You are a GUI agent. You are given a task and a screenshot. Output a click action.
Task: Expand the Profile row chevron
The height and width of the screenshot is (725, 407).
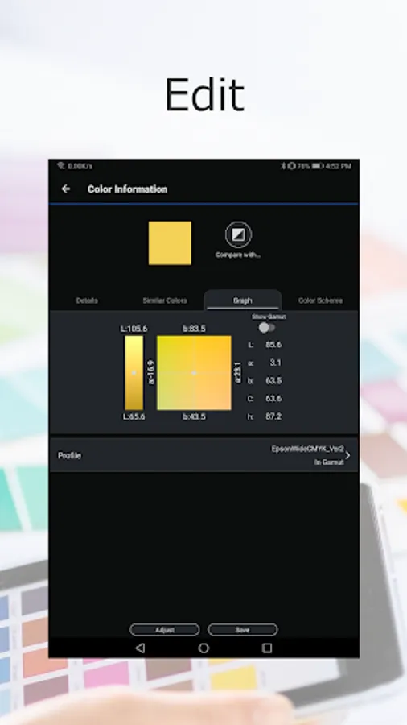347,455
